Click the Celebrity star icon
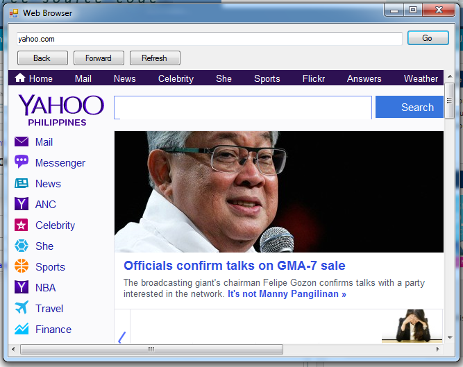This screenshot has width=463, height=367. point(22,225)
